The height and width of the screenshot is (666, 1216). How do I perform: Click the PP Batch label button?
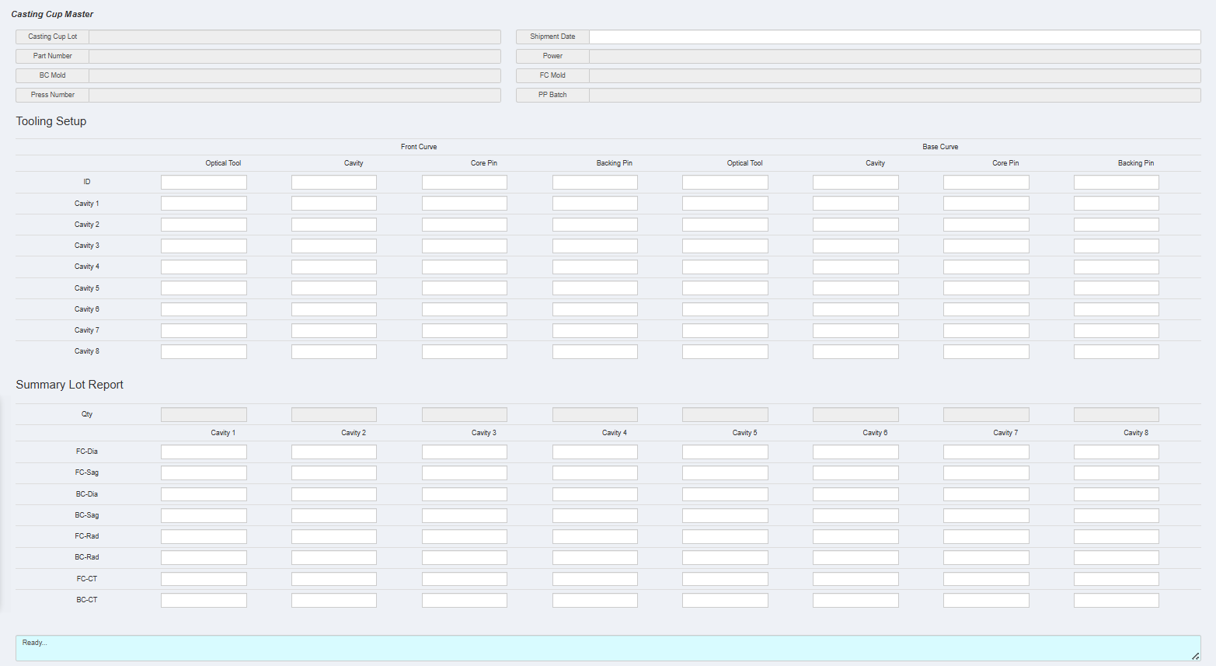click(552, 95)
